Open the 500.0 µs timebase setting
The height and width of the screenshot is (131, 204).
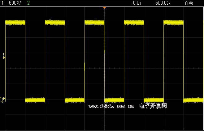pyautogui.click(x=163, y=3)
